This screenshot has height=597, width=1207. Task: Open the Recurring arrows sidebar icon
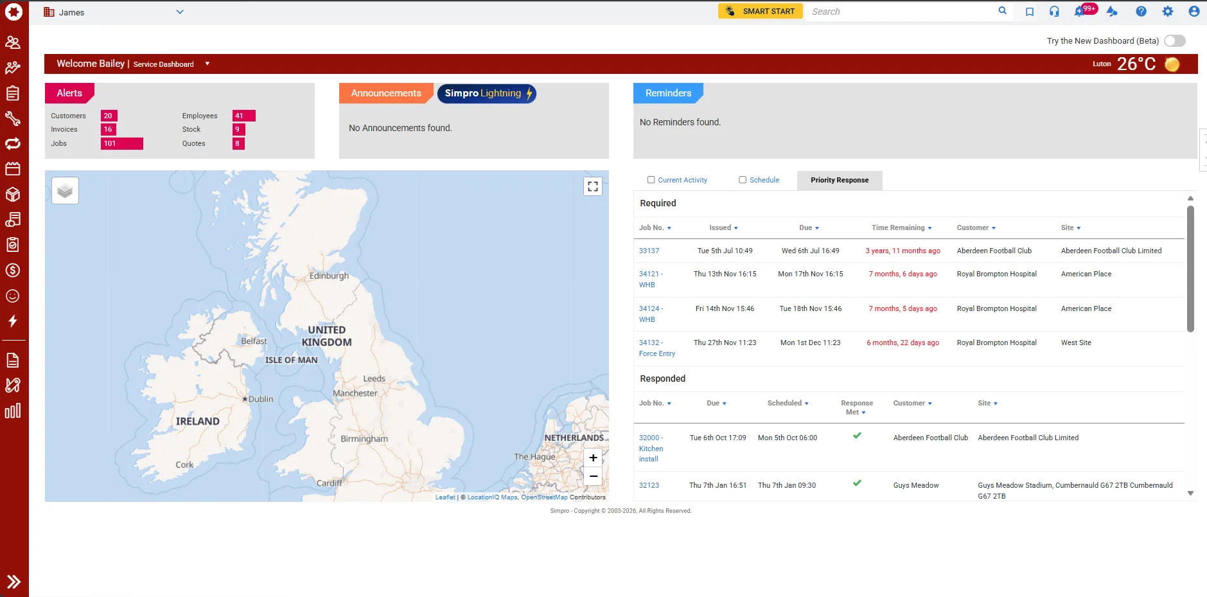pos(13,143)
